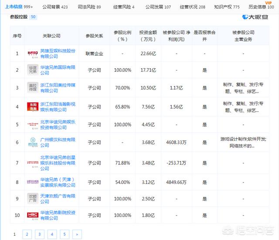Image resolution: width=279 pixels, height=240 pixels.
Task: Click the 华谊兄弟（天津）实景娱乐 logo
Action: tap(33, 182)
